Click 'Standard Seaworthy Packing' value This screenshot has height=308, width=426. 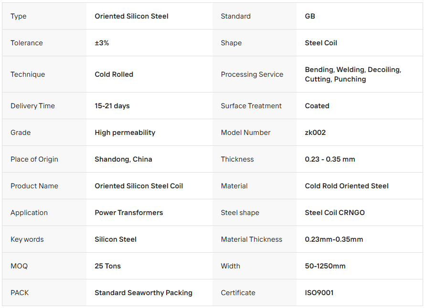[x=143, y=293]
